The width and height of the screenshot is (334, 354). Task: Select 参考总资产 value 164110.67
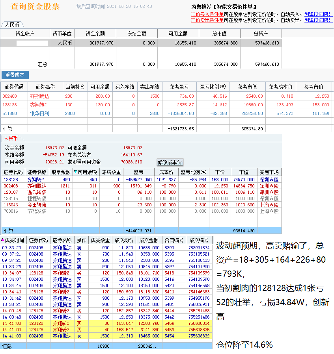132,155
